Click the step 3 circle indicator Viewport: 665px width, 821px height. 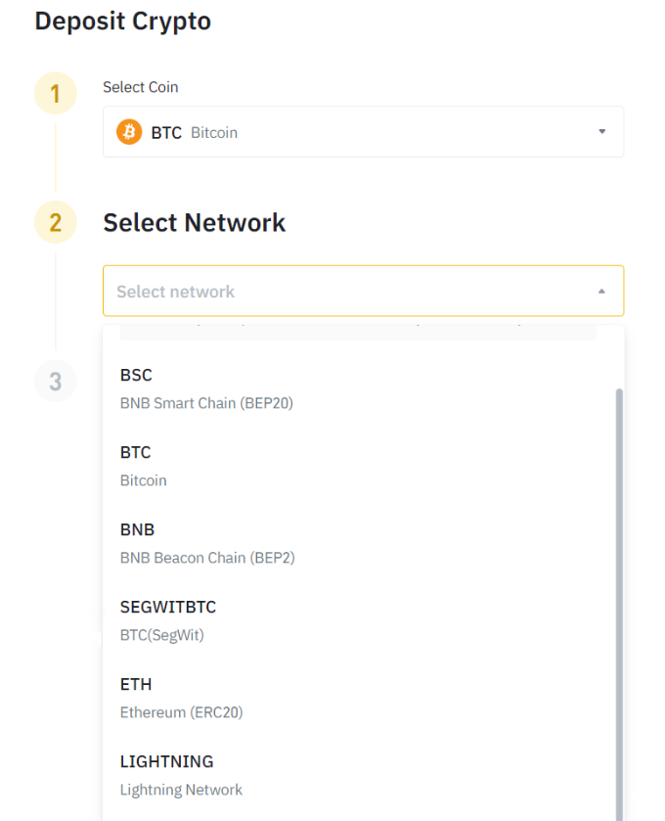pyautogui.click(x=56, y=381)
